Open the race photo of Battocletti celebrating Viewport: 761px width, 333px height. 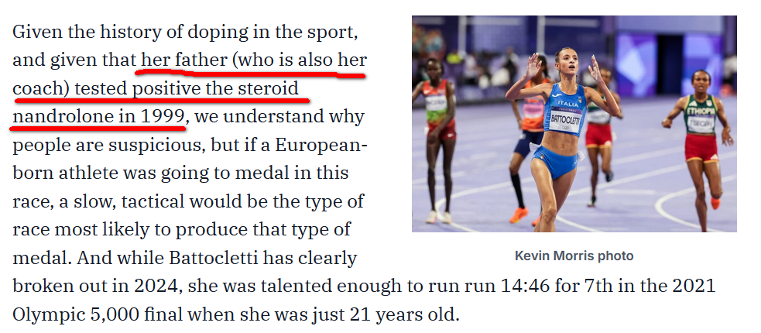574,124
